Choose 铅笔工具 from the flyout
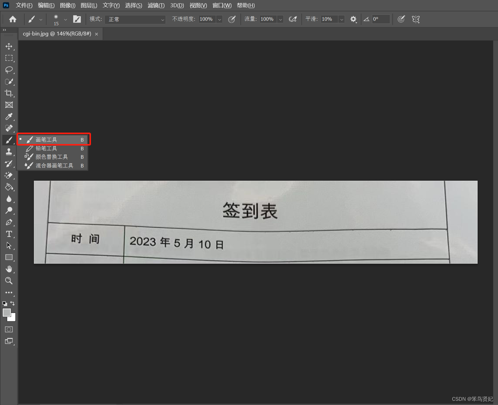Viewport: 498px width, 405px height. [x=52, y=149]
